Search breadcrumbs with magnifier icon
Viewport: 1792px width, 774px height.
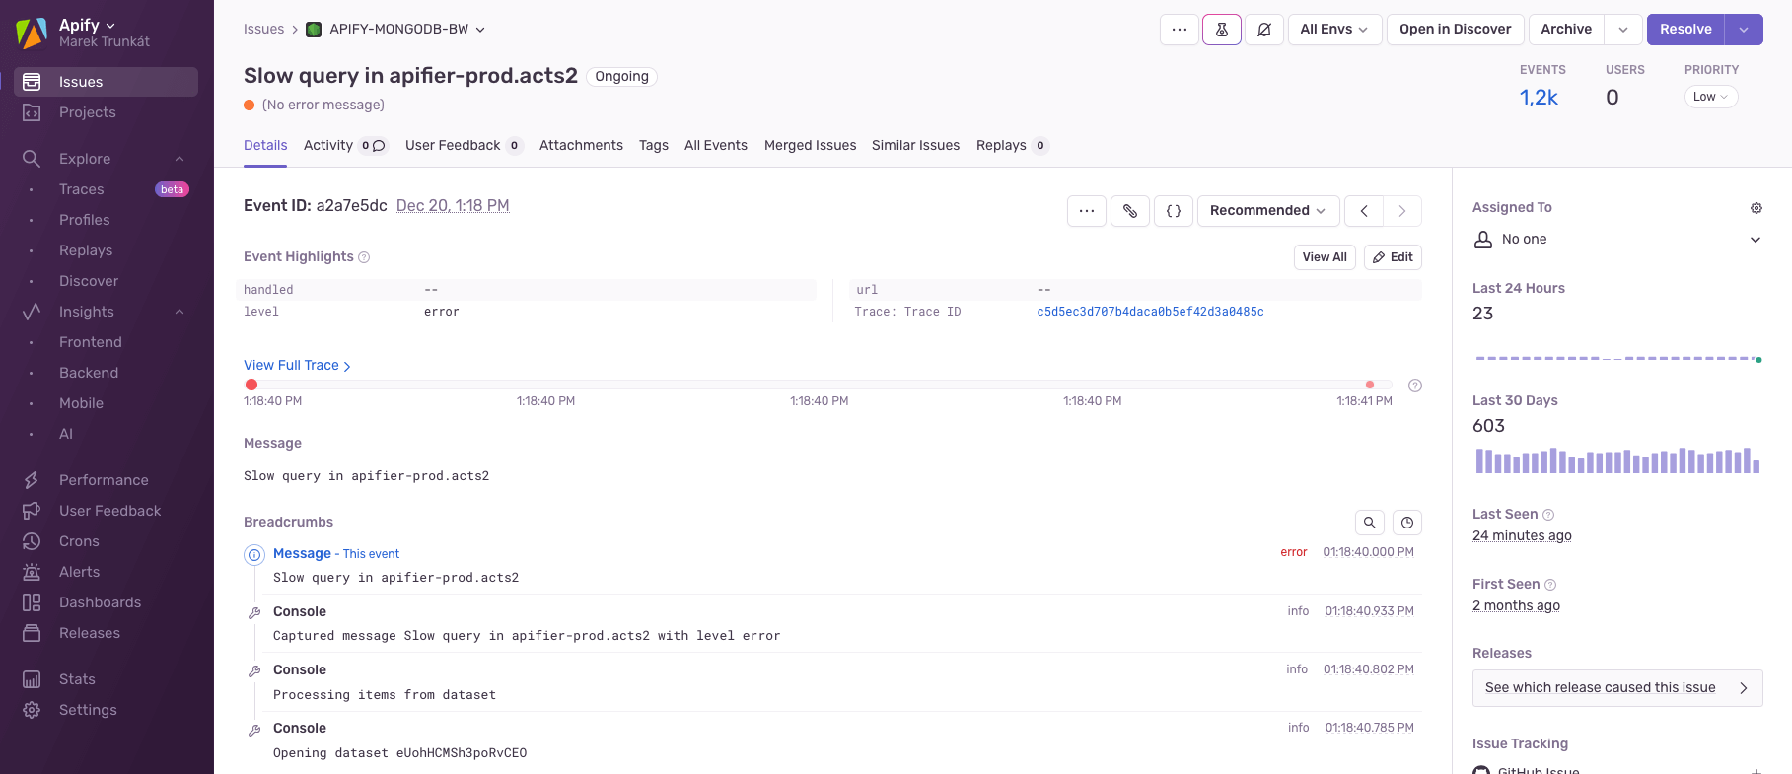pos(1370,523)
